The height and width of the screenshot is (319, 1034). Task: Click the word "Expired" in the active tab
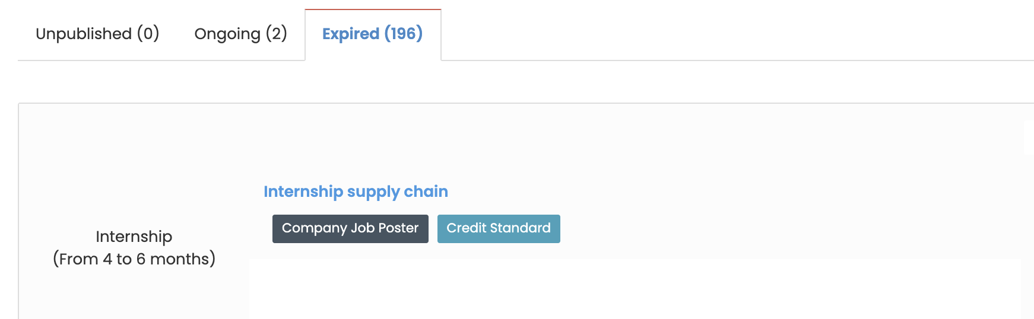pyautogui.click(x=351, y=34)
